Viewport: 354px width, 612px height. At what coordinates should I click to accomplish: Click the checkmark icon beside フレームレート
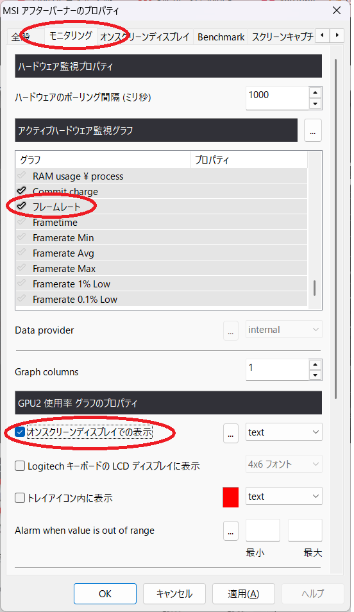click(22, 206)
